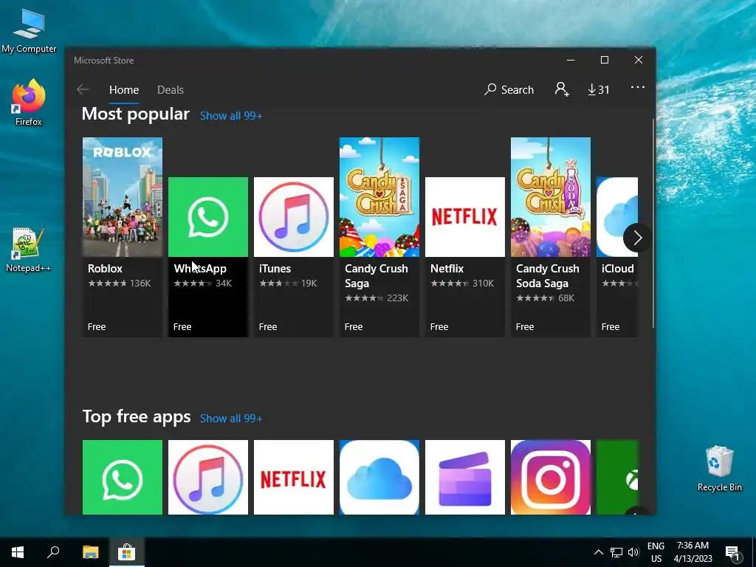Open network status tray icon
Viewport: 756px width, 567px height.
pyautogui.click(x=616, y=552)
